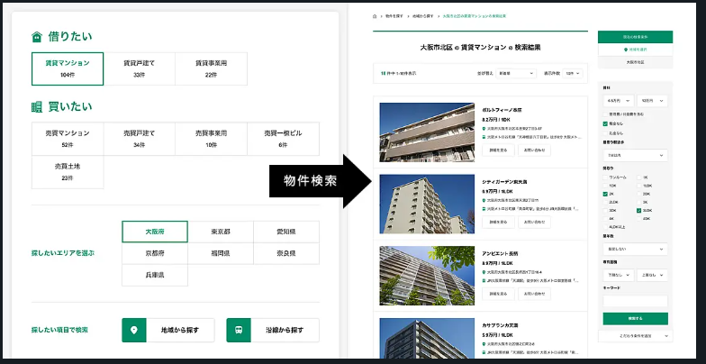Viewport: 706px width, 364px height.
Task: Open the building age dropdown 指定しない
Action: [636, 249]
